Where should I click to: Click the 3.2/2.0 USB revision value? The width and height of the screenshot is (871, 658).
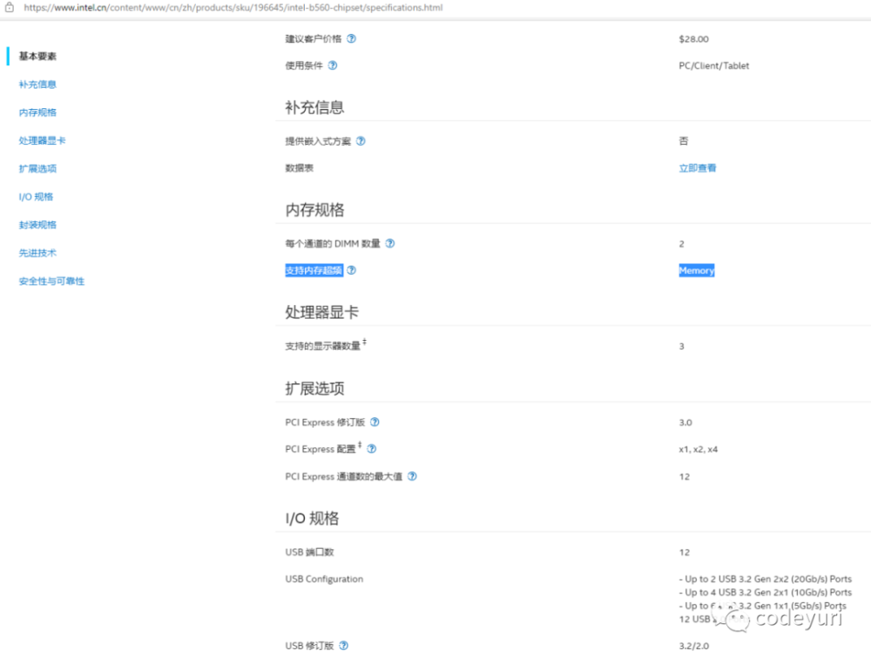(x=694, y=646)
